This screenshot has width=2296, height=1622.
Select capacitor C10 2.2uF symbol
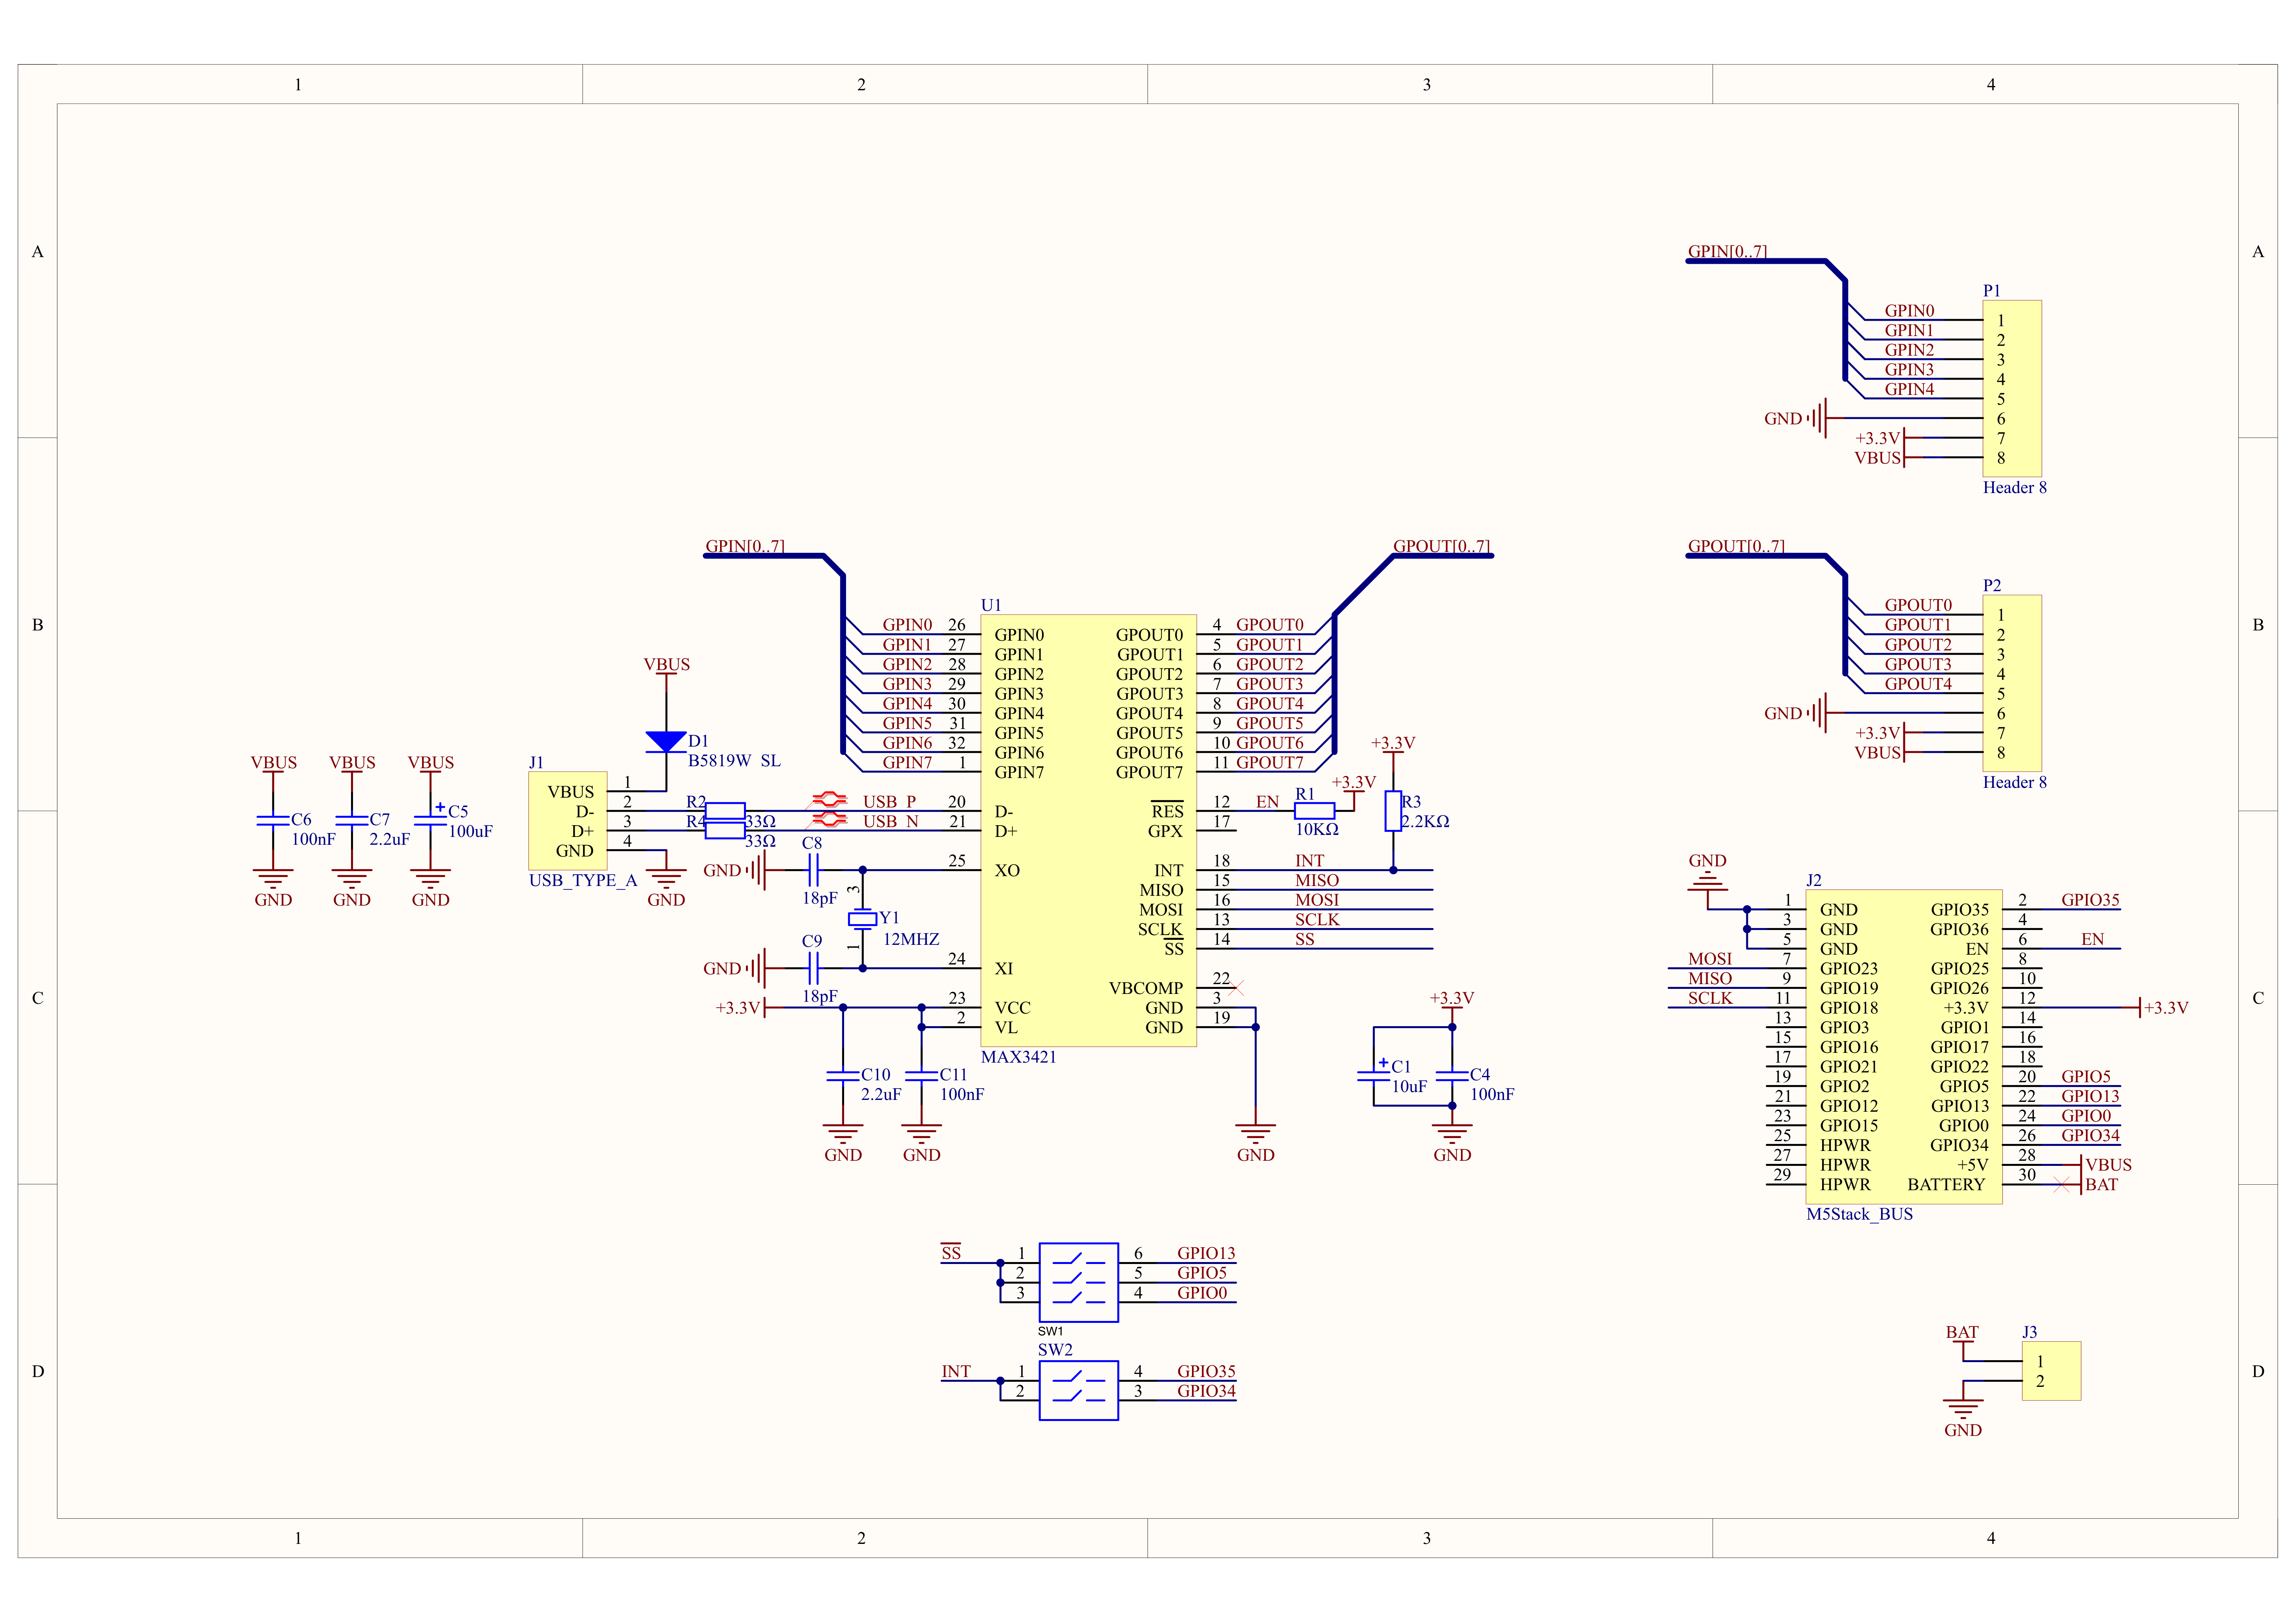coord(843,1076)
